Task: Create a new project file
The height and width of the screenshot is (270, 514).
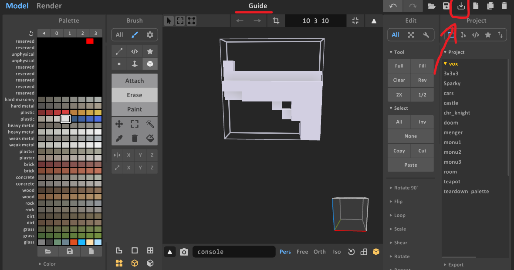Action: tap(476, 6)
